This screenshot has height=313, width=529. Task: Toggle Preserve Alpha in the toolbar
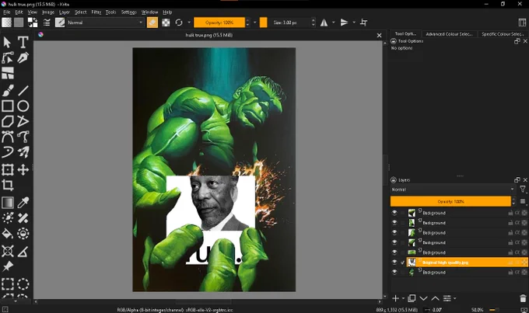(x=166, y=23)
